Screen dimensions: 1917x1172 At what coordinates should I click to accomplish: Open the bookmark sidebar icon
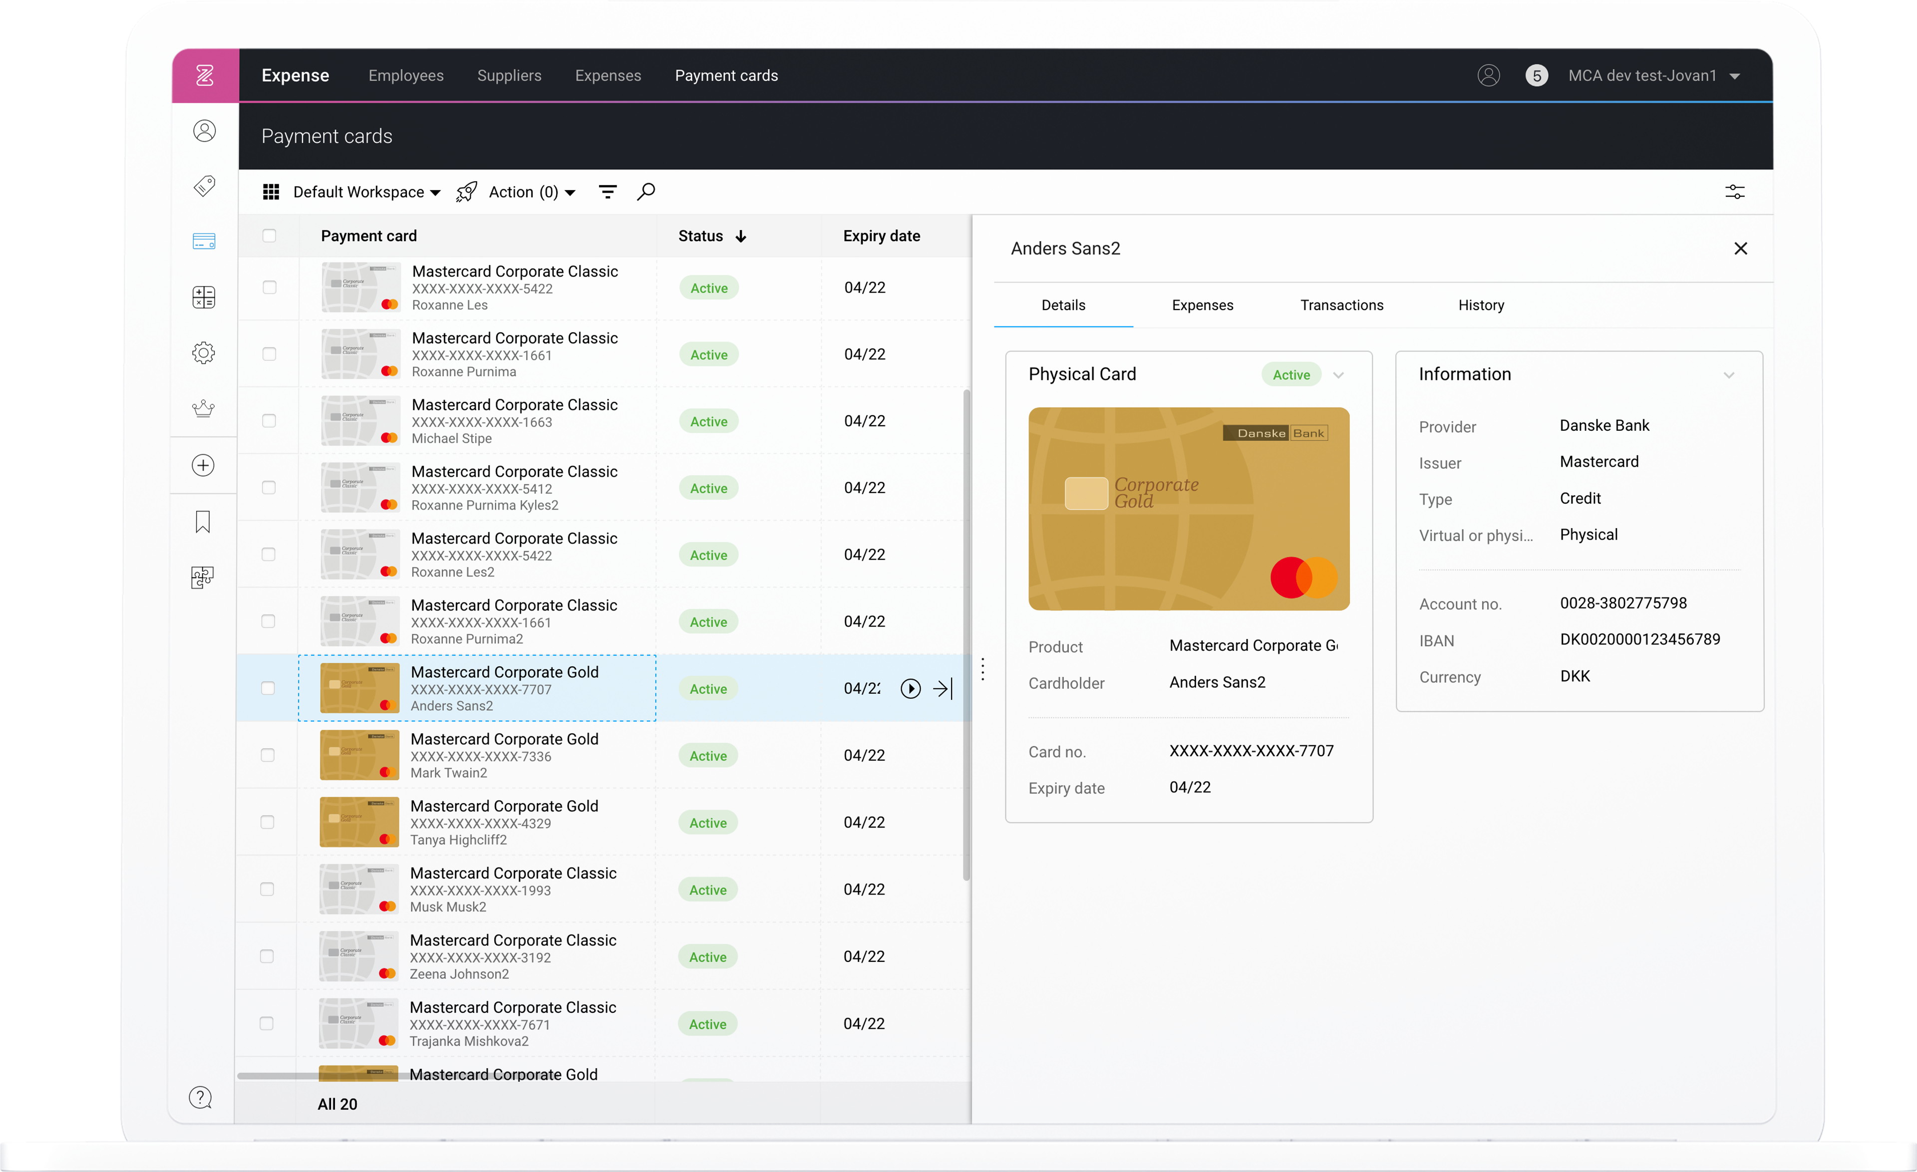[203, 522]
